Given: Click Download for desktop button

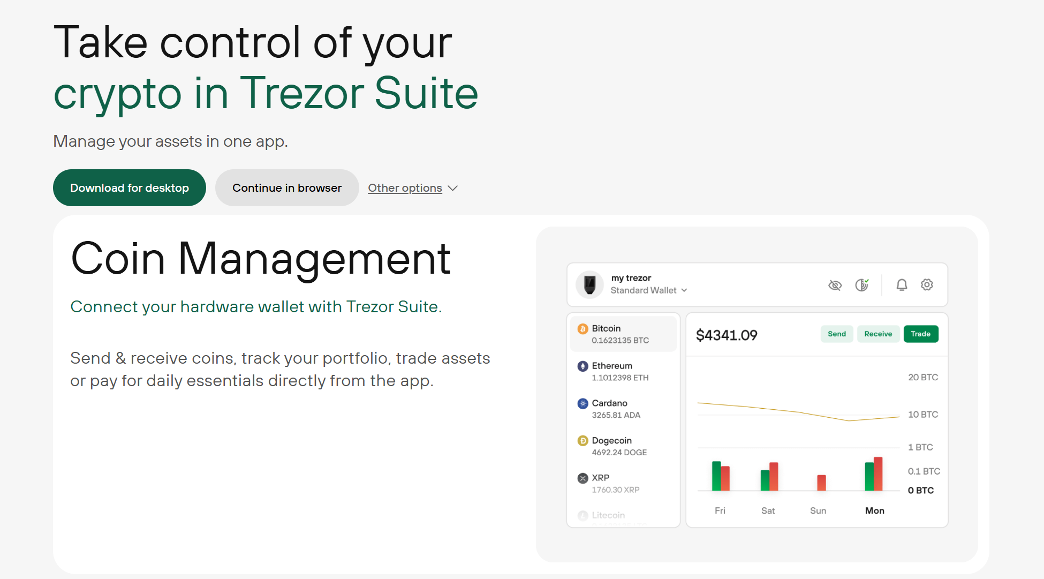Looking at the screenshot, I should pos(129,187).
